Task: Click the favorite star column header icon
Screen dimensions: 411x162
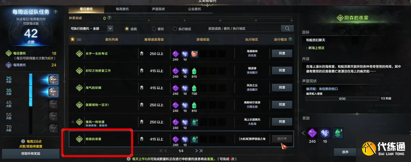Action: click(73, 40)
